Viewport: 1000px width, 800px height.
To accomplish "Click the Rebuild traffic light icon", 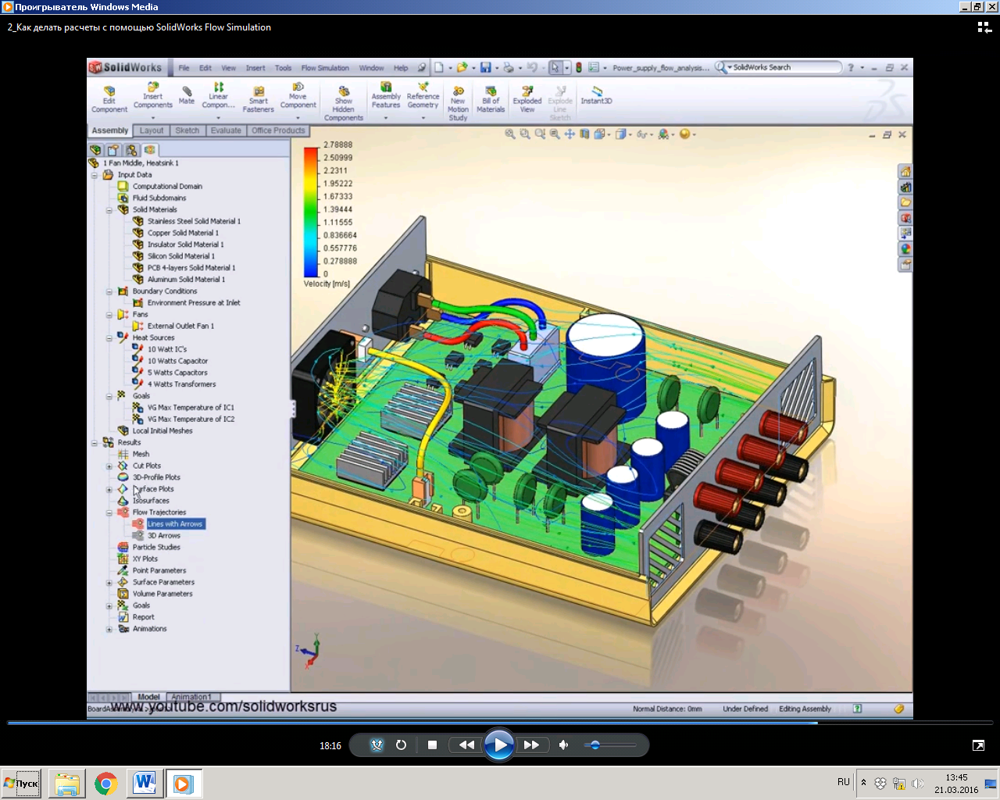I will tap(579, 68).
